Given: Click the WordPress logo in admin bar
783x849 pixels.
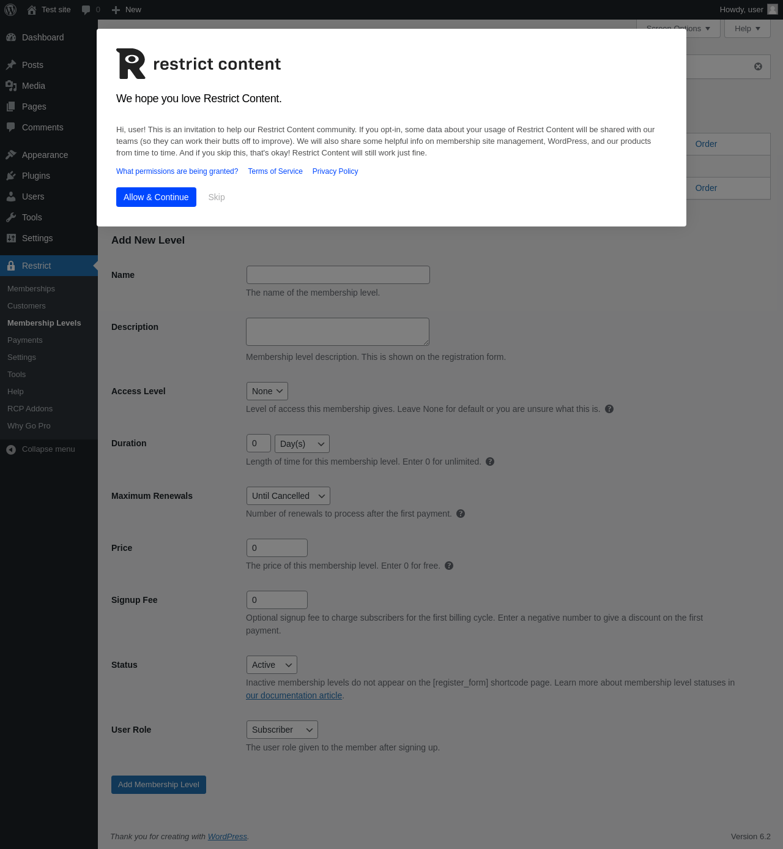Looking at the screenshot, I should 10,10.
